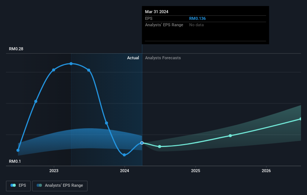The height and width of the screenshot is (195, 307).
Task: Click the EPS data point above 2023 label
Action: tap(53, 70)
